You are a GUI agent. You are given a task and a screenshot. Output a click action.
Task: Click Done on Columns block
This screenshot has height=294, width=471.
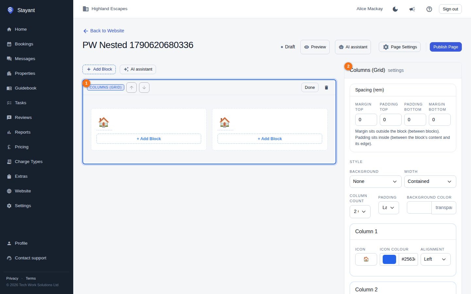point(310,88)
